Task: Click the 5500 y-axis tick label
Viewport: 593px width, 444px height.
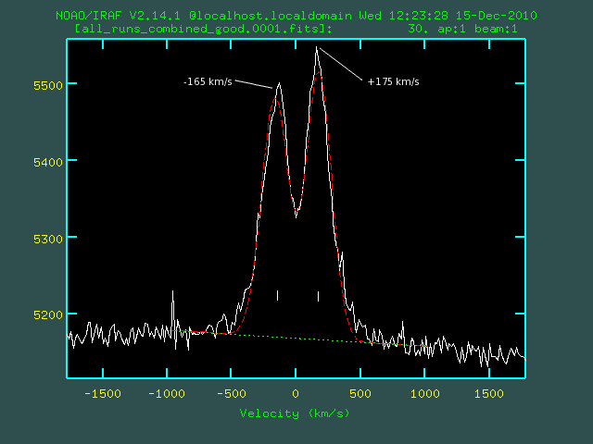Action: pyautogui.click(x=46, y=84)
